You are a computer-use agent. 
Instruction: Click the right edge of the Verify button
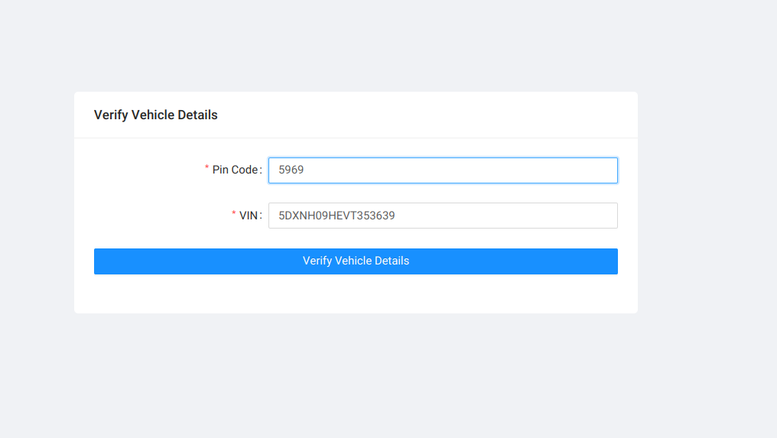coord(610,261)
